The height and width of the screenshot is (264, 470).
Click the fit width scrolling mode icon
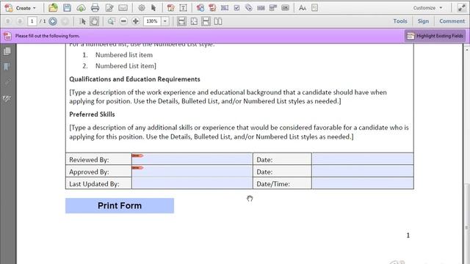coord(181,21)
